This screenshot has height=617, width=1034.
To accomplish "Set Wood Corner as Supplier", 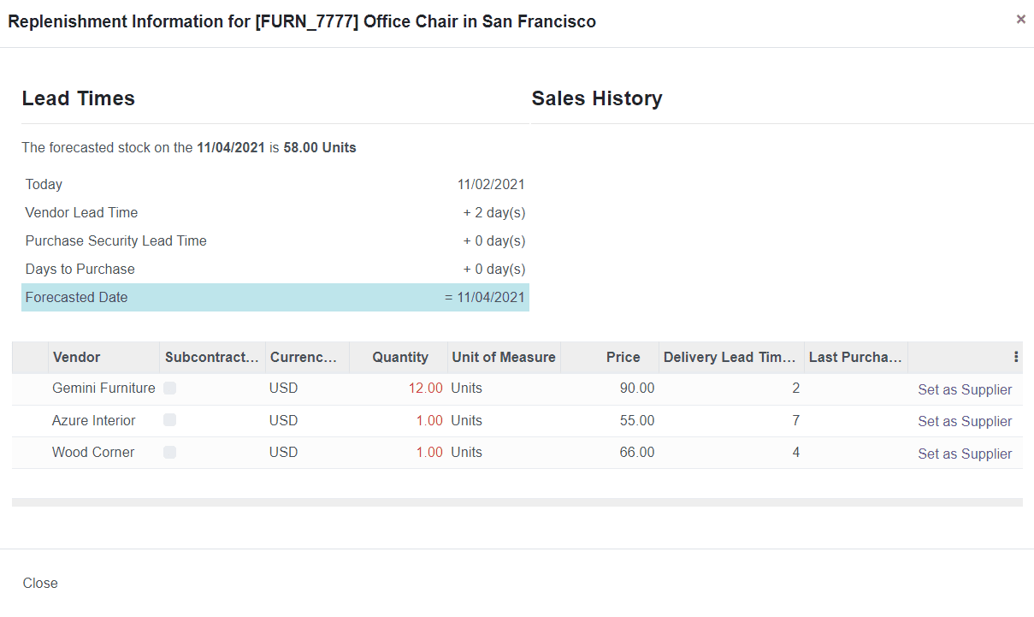I will [x=965, y=453].
